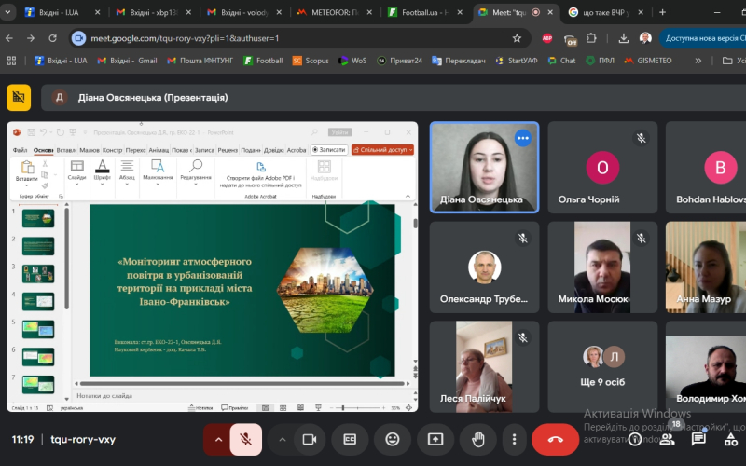Open more options three-dot menu in Meet
The height and width of the screenshot is (466, 746).
click(514, 439)
